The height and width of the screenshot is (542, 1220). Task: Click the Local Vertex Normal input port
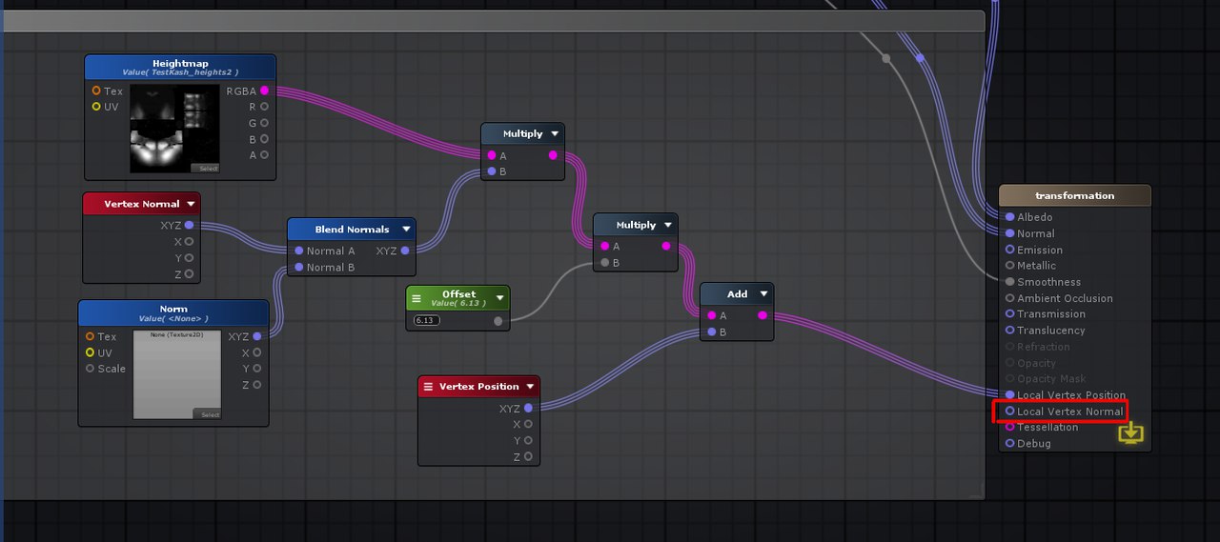point(1009,412)
